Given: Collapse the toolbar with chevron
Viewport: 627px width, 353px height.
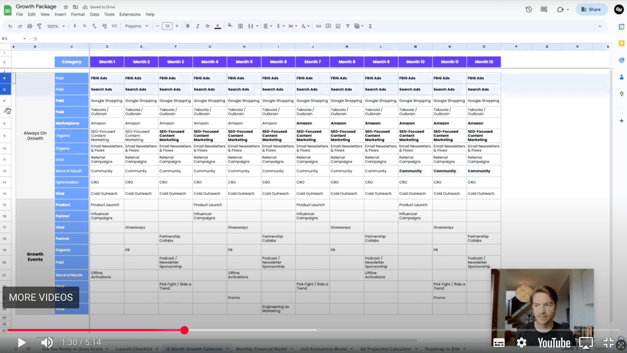Looking at the screenshot, I should pos(600,26).
